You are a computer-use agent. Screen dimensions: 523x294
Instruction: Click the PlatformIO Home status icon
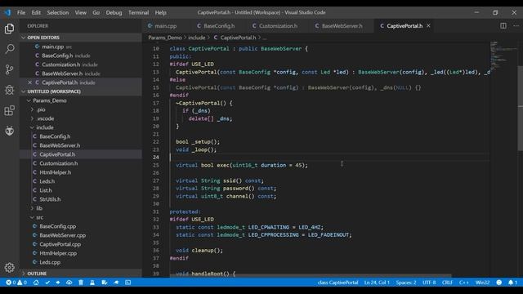[36, 283]
